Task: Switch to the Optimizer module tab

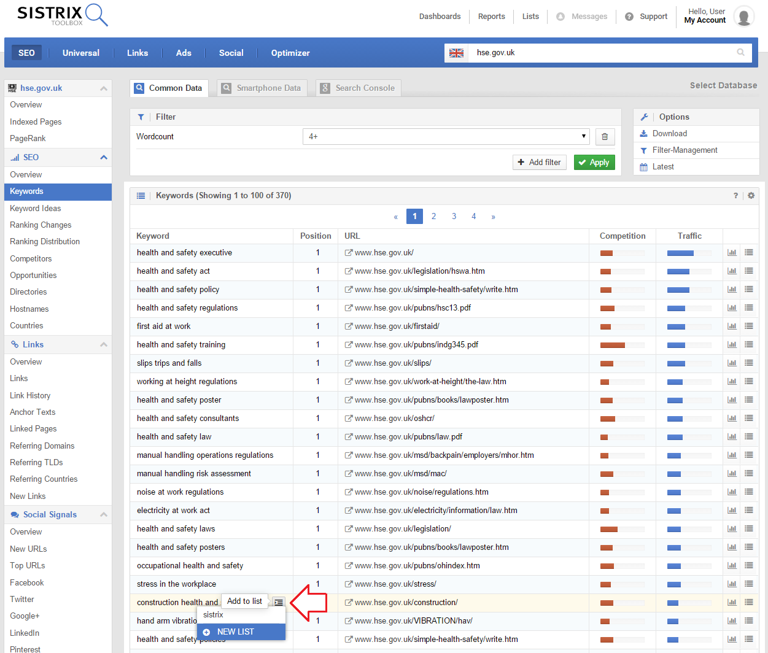Action: click(290, 53)
